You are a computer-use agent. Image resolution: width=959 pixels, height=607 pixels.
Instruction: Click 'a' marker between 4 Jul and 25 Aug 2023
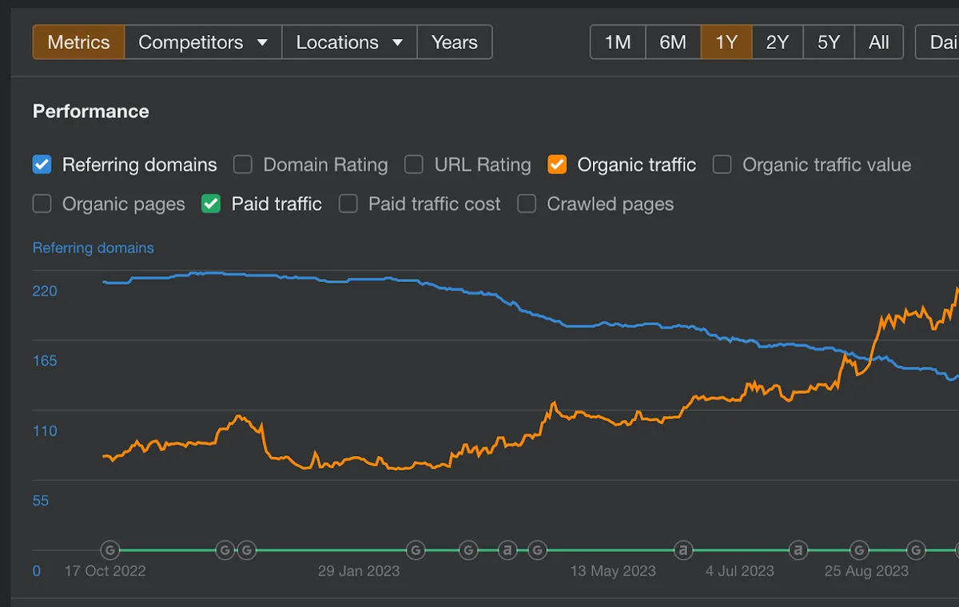point(798,549)
